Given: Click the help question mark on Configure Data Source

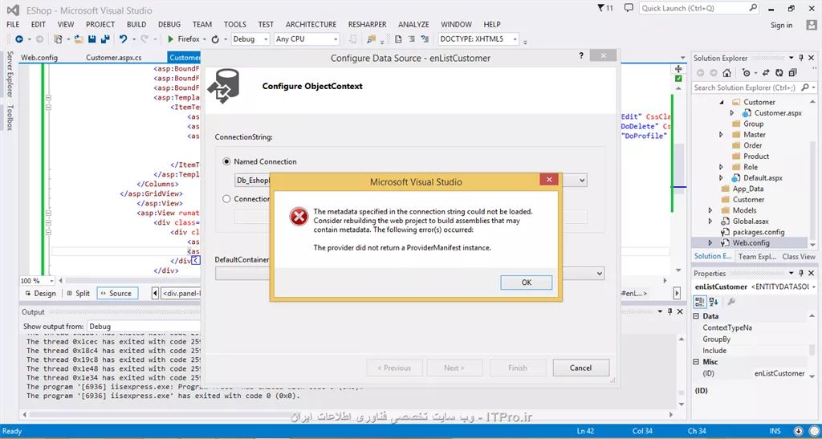Looking at the screenshot, I should tap(581, 55).
